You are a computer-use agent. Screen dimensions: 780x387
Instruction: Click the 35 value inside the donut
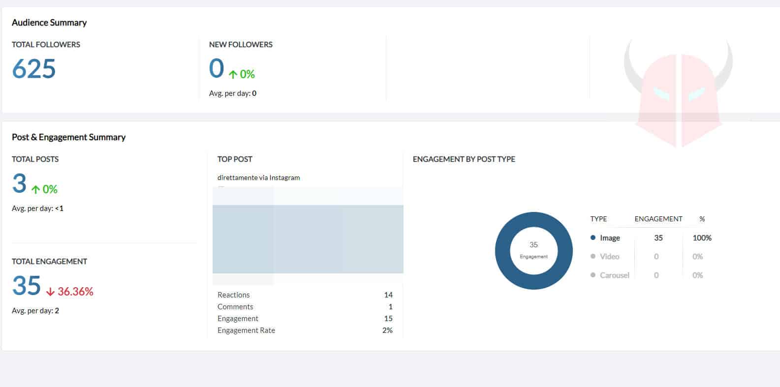533,245
